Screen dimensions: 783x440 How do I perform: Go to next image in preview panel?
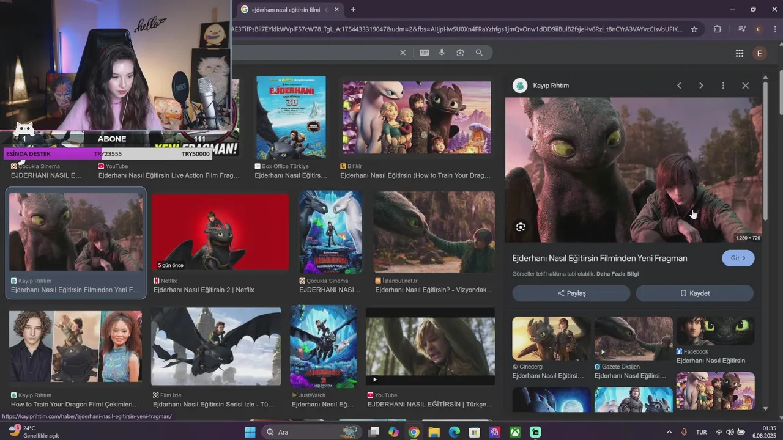701,86
